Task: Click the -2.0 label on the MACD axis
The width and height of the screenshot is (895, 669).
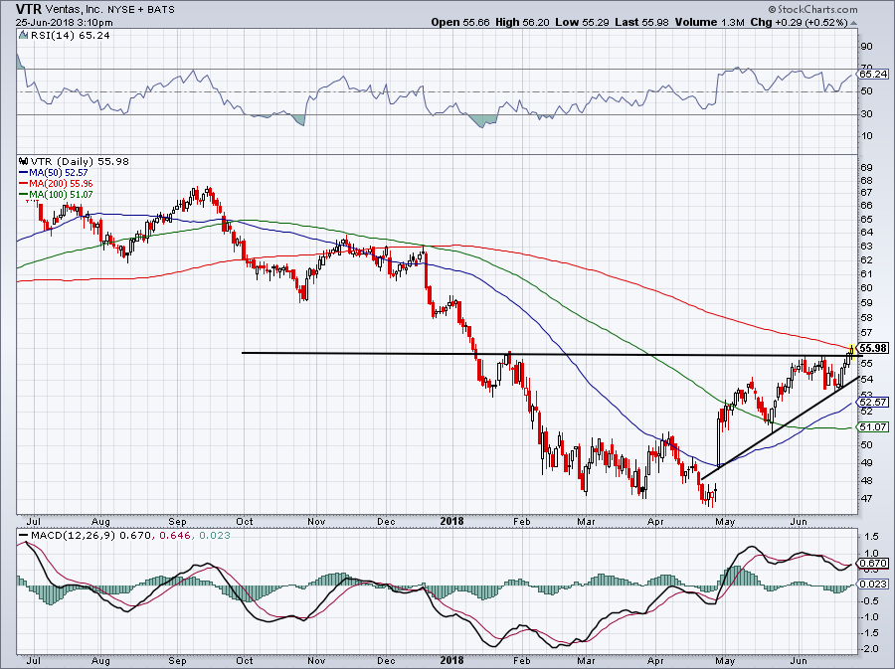Action: (x=871, y=649)
